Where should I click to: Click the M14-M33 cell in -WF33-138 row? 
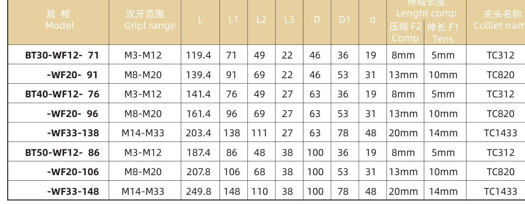pyautogui.click(x=143, y=133)
